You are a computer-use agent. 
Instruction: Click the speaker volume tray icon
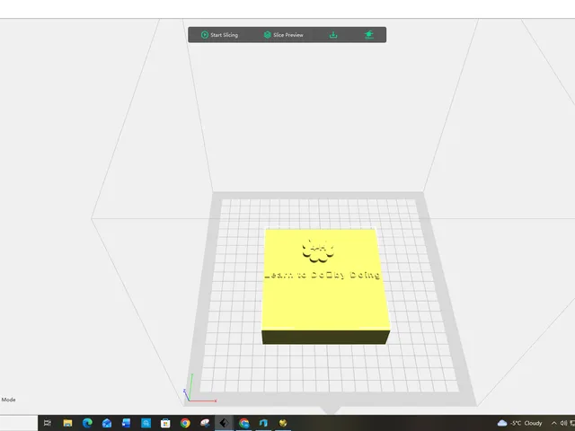[x=563, y=423]
